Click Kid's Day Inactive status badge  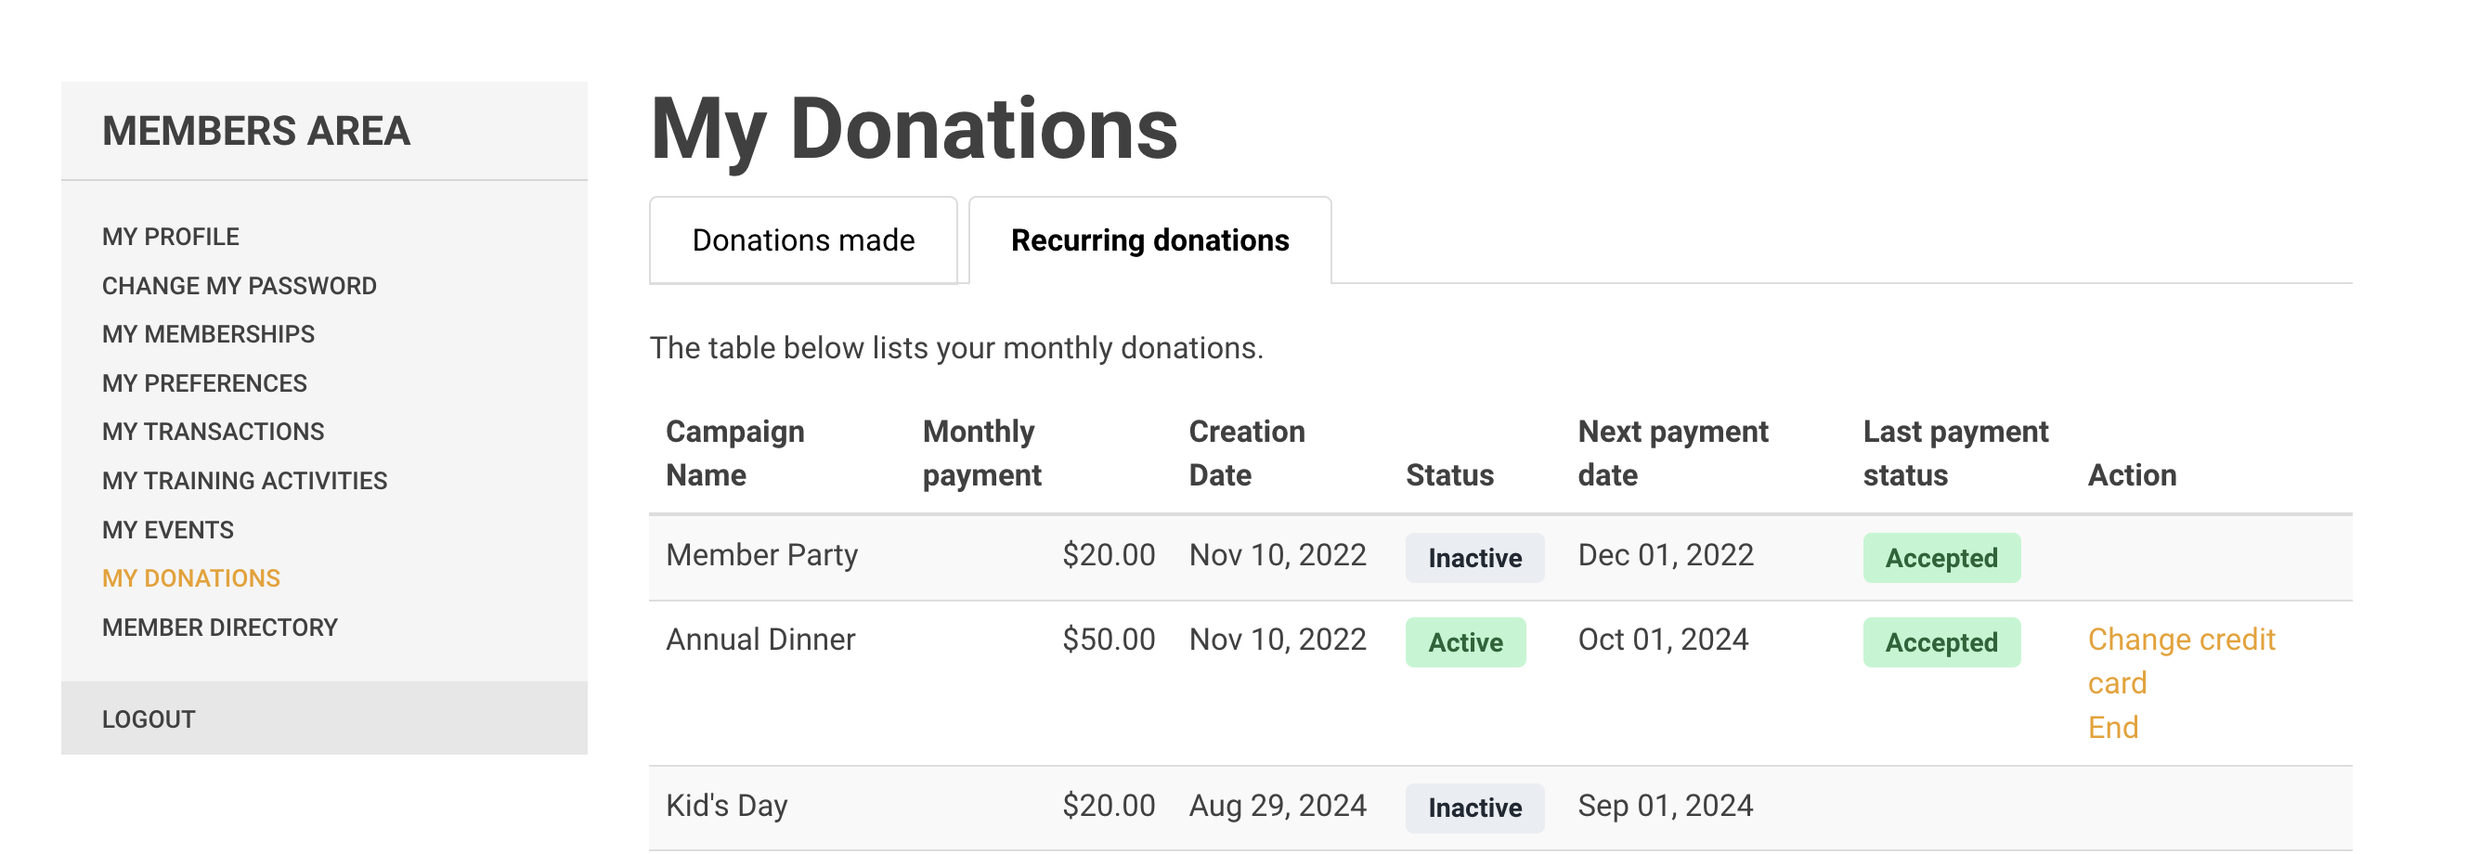(x=1474, y=808)
